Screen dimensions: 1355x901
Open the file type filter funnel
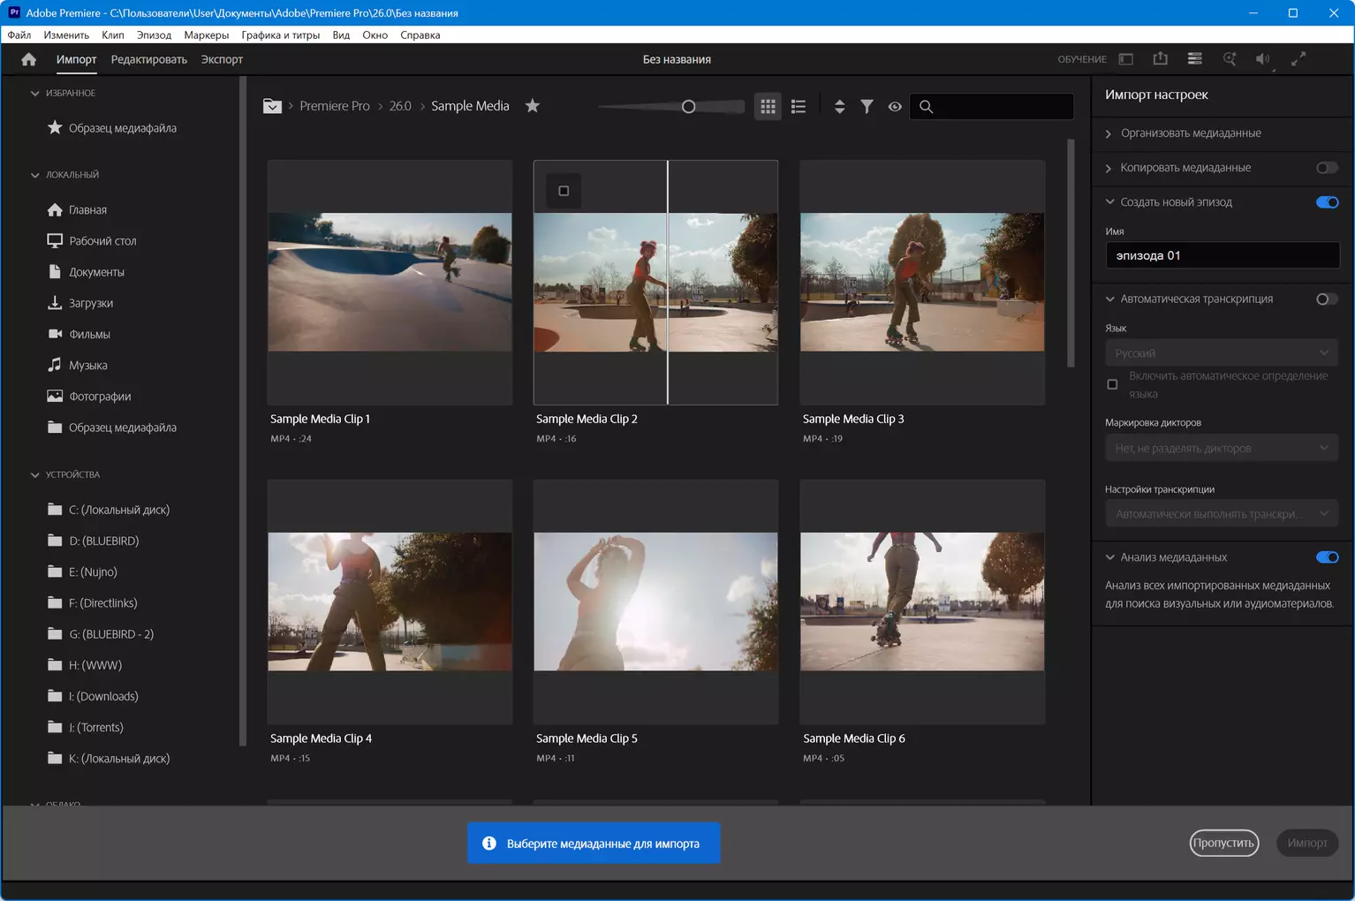[867, 106]
